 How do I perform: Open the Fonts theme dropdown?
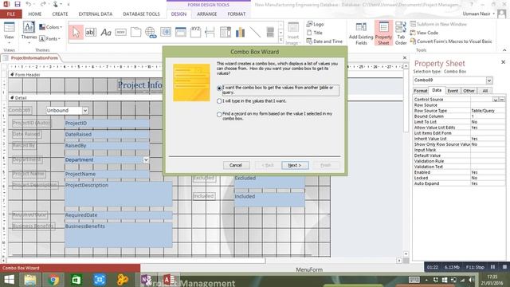(49, 38)
